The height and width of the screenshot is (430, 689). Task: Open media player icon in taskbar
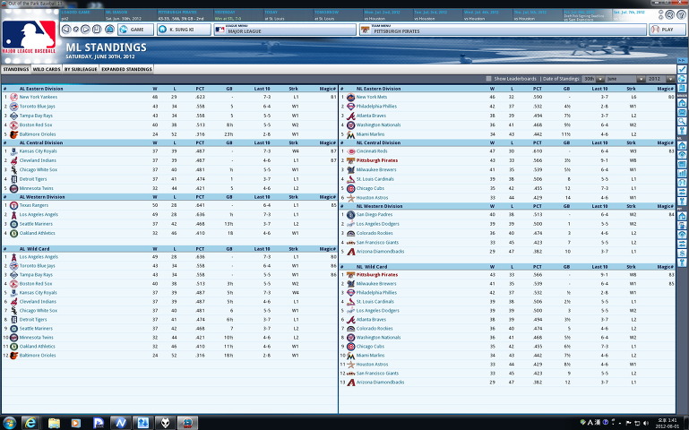(x=76, y=423)
